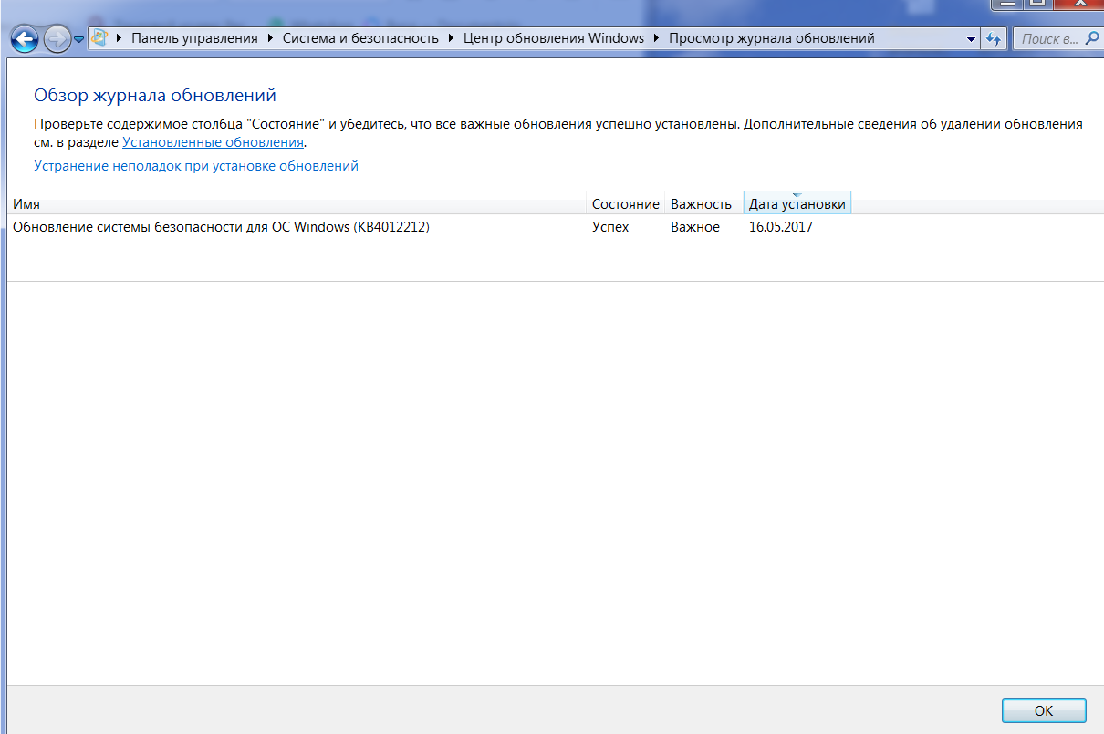Viewport: 1104px width, 734px height.
Task: Click the magnifier icon in search box
Action: pyautogui.click(x=1091, y=38)
